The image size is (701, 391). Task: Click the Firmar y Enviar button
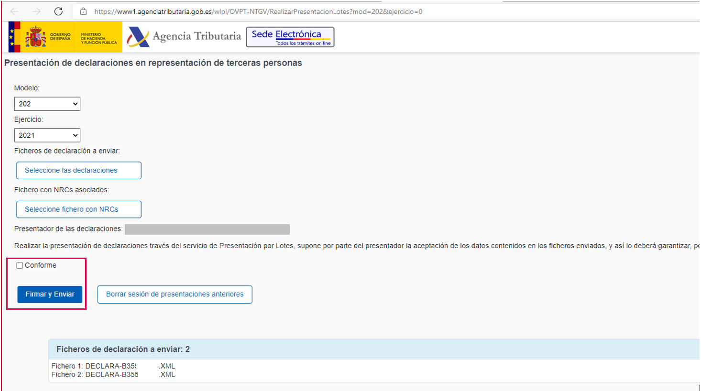50,294
